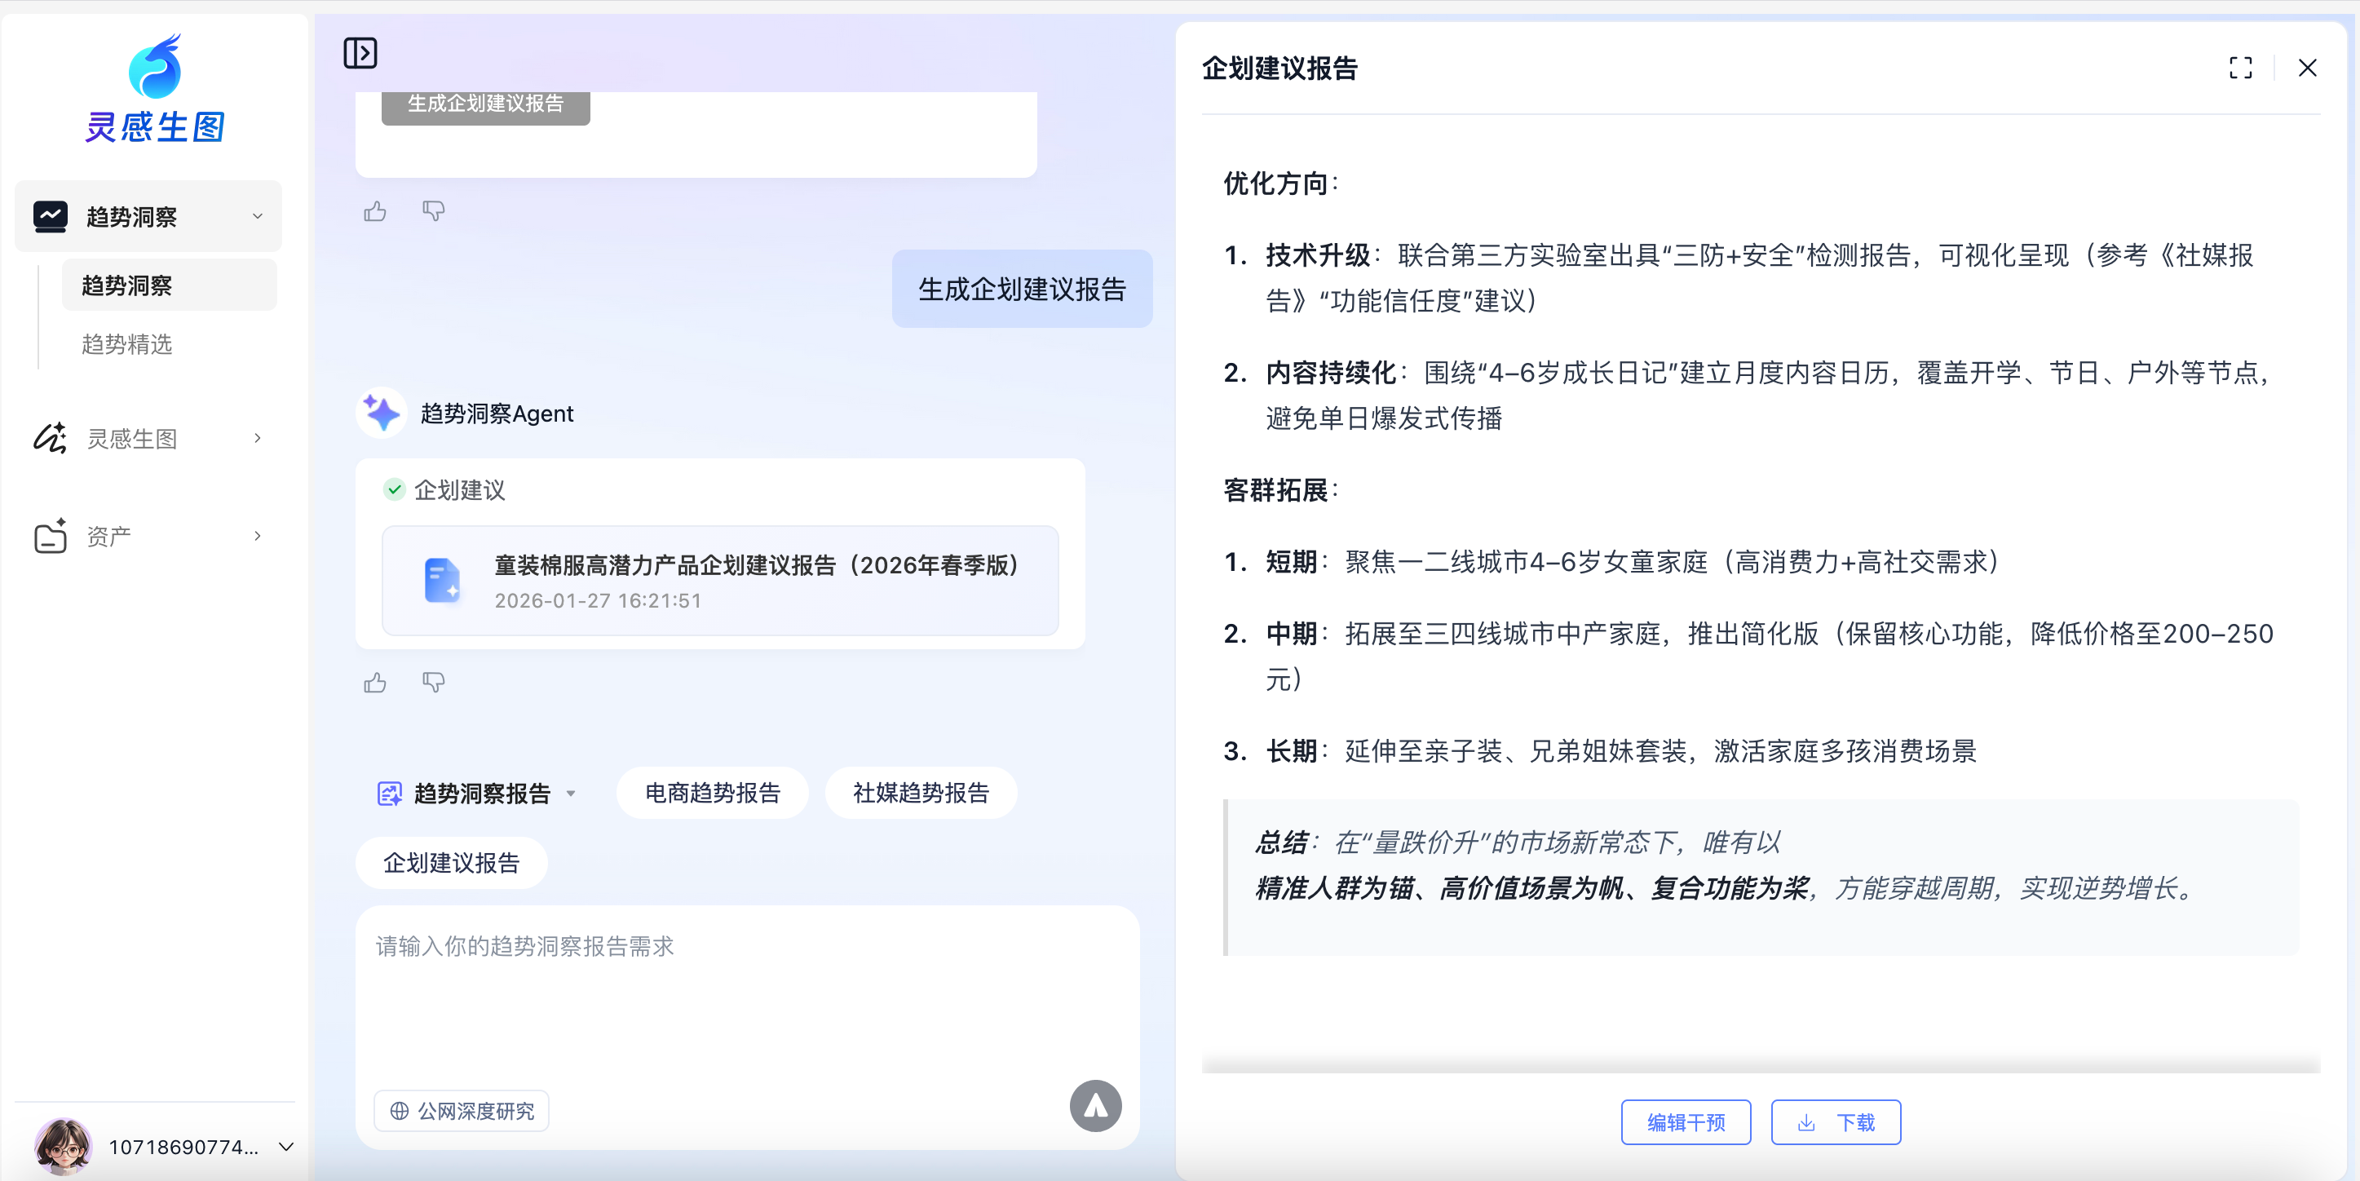The height and width of the screenshot is (1181, 2360).
Task: Toggle the sidebar collapse panel icon
Action: click(360, 53)
